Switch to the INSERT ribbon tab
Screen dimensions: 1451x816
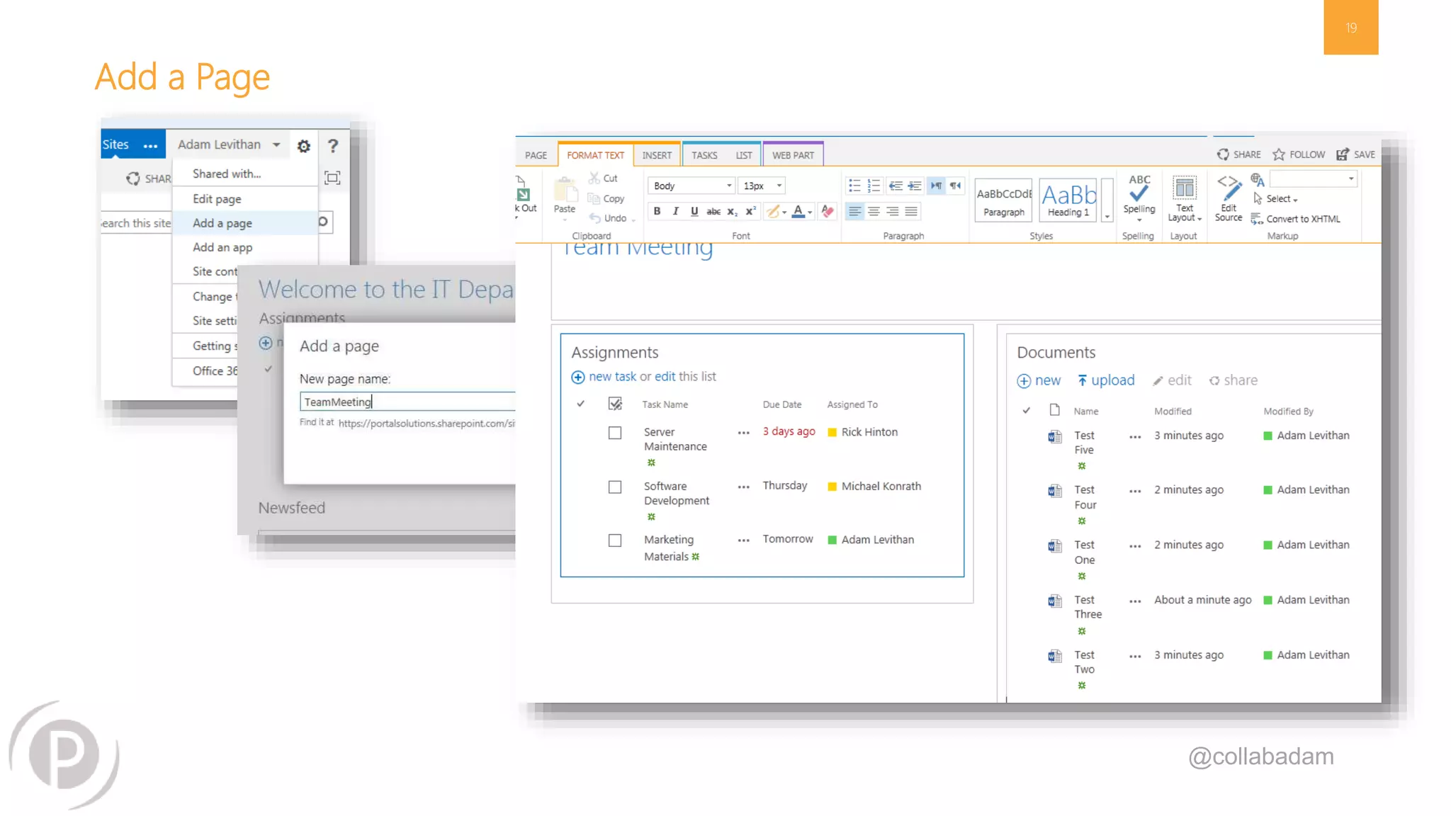pyautogui.click(x=657, y=155)
